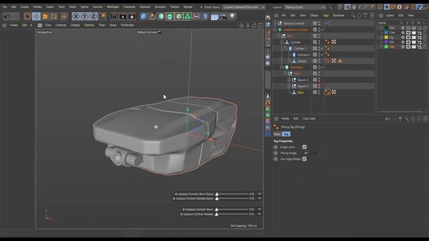Open Rotate slider options arrow in viewport
The width and height of the screenshot is (429, 241).
tap(259, 214)
